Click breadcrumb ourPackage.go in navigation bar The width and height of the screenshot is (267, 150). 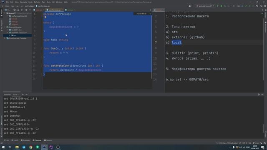tap(43, 6)
